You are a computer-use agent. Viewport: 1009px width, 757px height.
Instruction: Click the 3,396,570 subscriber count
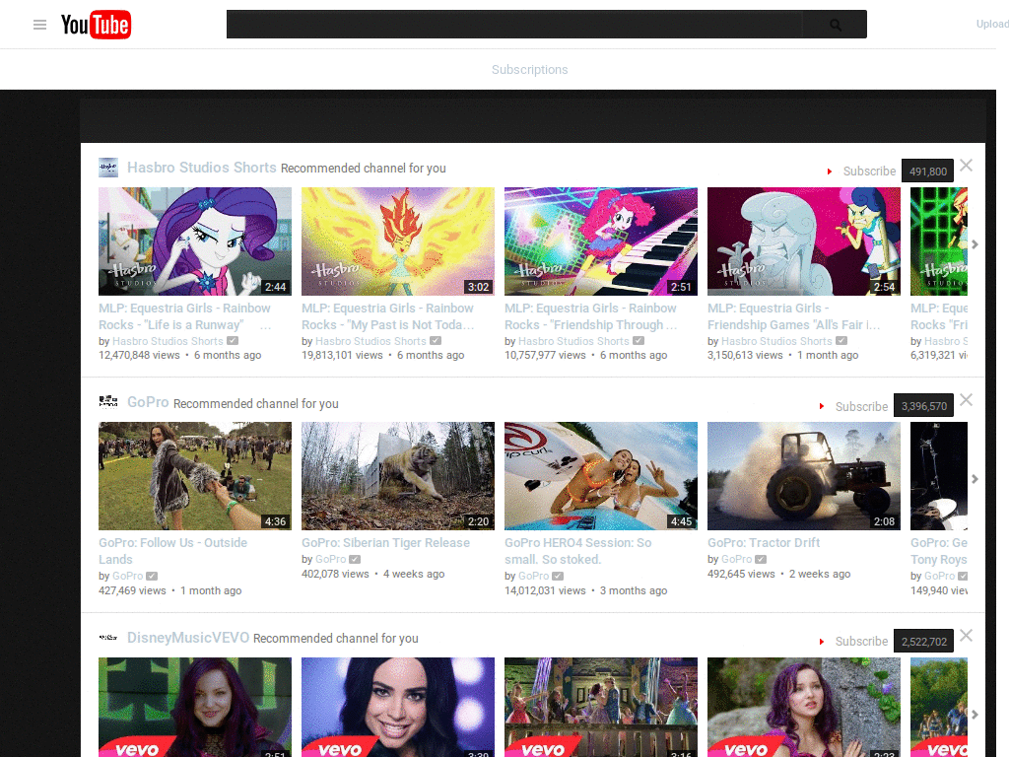[923, 406]
